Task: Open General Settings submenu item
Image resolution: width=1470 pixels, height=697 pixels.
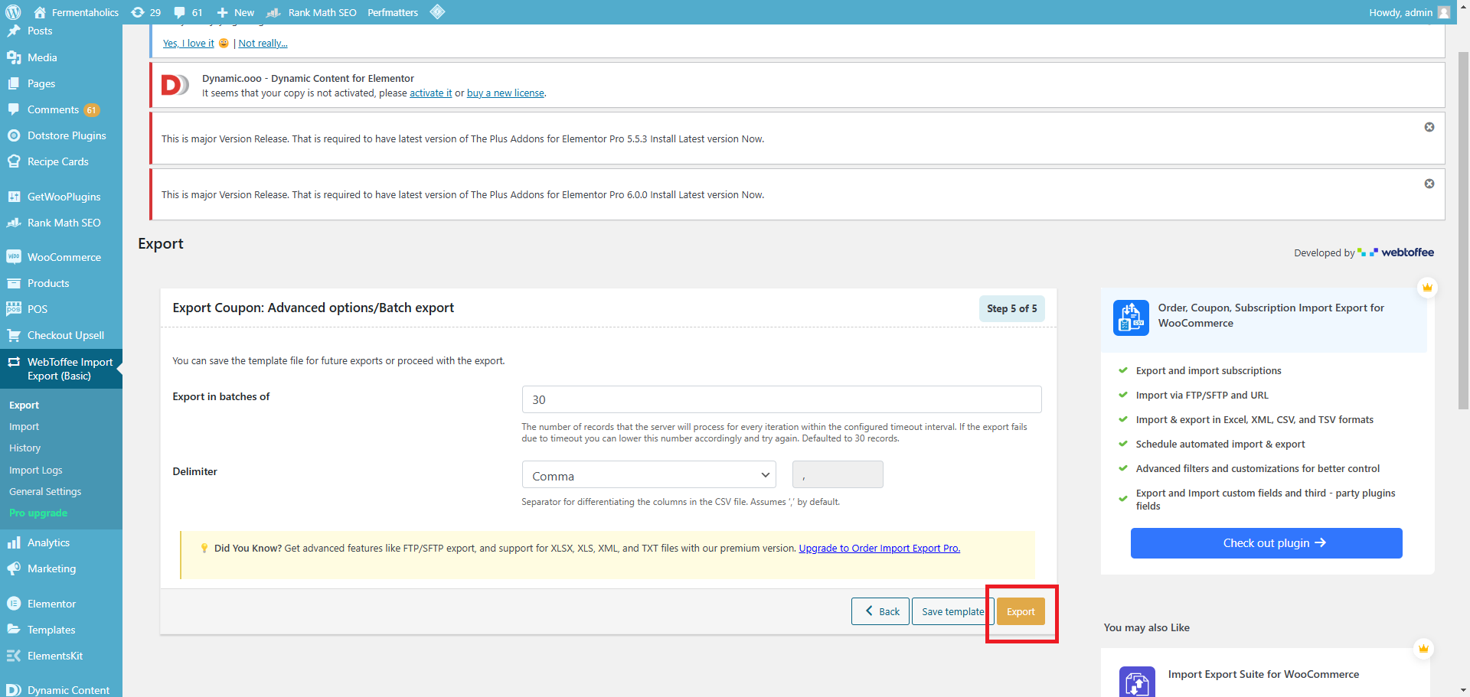Action: (45, 492)
